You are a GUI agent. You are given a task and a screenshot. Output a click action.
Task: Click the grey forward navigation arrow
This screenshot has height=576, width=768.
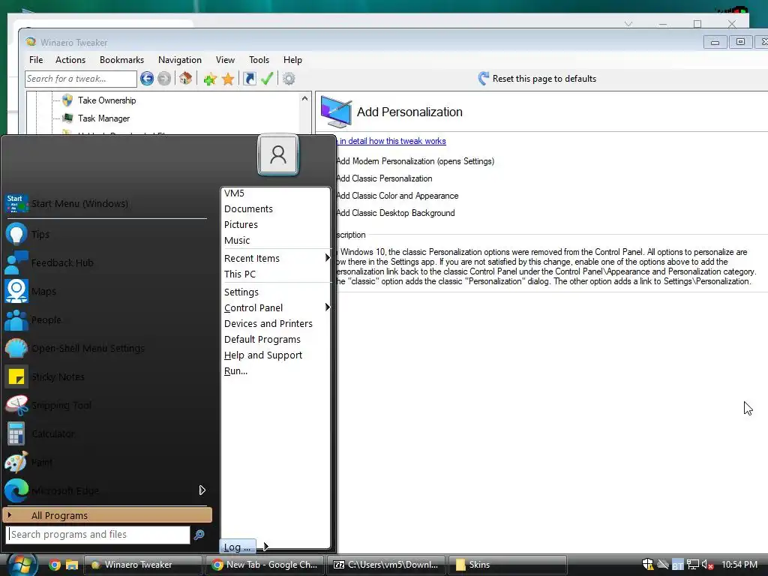click(x=164, y=78)
